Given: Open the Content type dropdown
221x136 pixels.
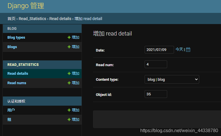Looking at the screenshot, I should [x=172, y=79].
